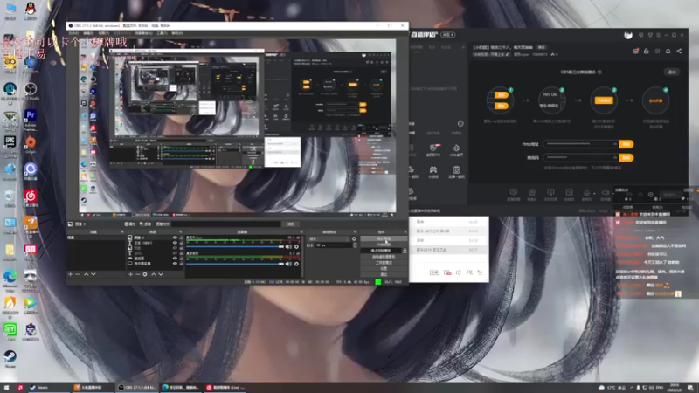Open transition settings gear in OBS

354,238
